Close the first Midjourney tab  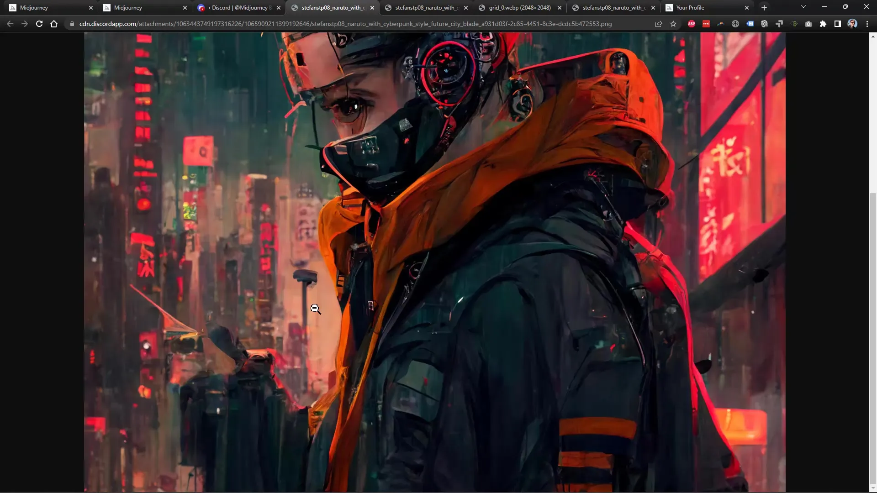pyautogui.click(x=91, y=8)
